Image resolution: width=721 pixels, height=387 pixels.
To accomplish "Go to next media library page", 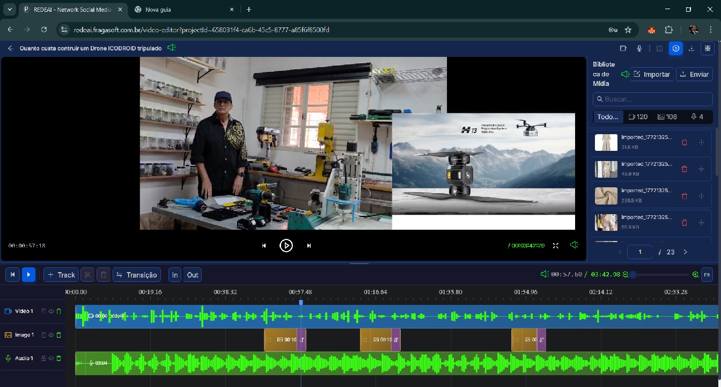I will click(x=685, y=252).
